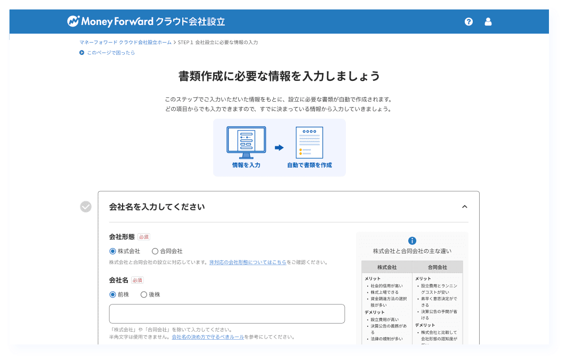Select the 株式会社 radio button
Image resolution: width=566 pixels, height=362 pixels.
[112, 251]
